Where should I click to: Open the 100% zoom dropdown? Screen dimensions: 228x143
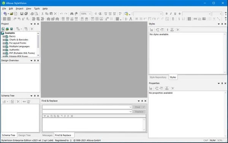point(90,14)
